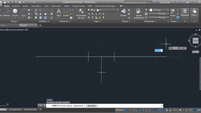
Task: Click the white object color swatch
Action: (x=151, y=10)
